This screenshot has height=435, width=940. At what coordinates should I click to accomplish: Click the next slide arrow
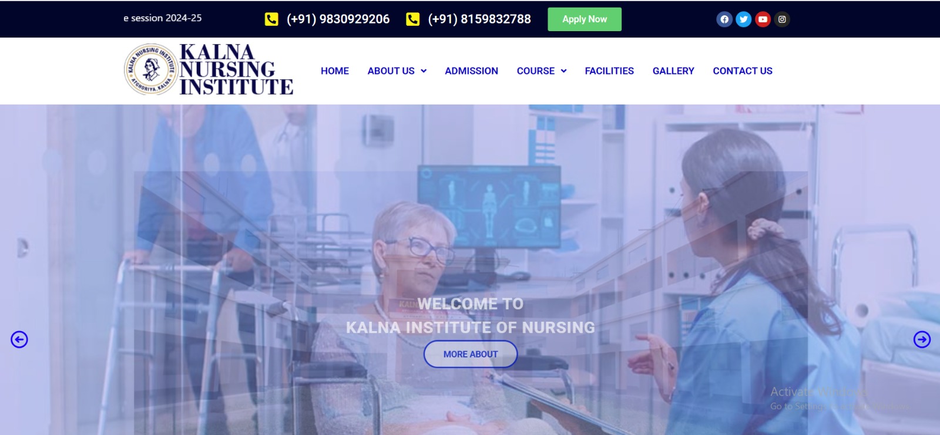click(x=922, y=339)
